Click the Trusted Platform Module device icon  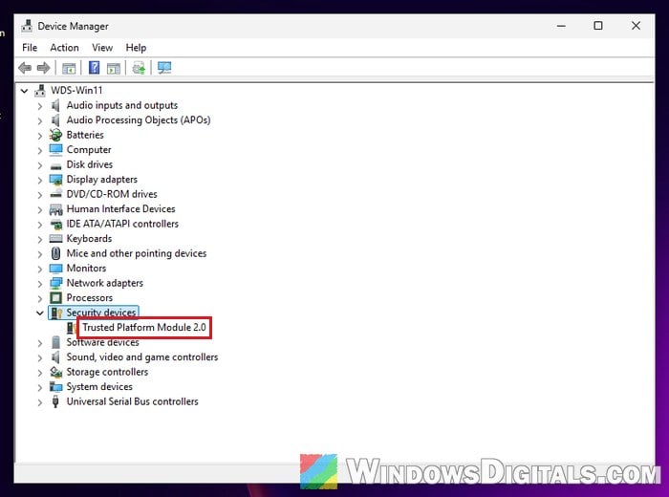(x=72, y=328)
